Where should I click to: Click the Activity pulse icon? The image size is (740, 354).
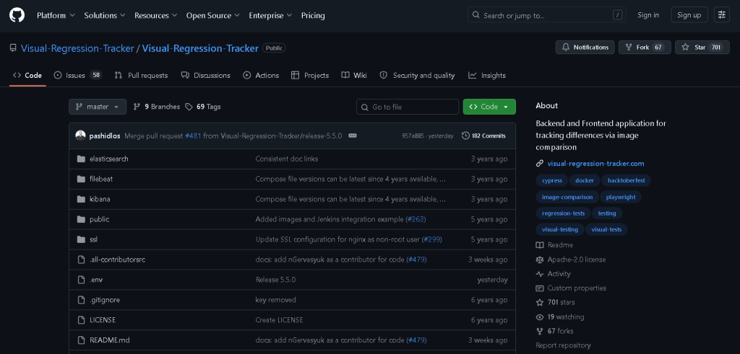coord(540,274)
